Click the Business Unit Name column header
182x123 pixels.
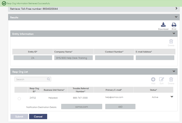pyautogui.click(x=54, y=90)
